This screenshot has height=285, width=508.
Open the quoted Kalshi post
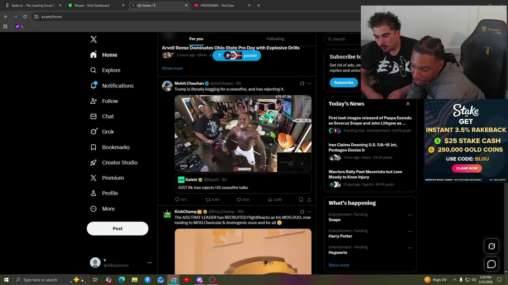tap(243, 183)
